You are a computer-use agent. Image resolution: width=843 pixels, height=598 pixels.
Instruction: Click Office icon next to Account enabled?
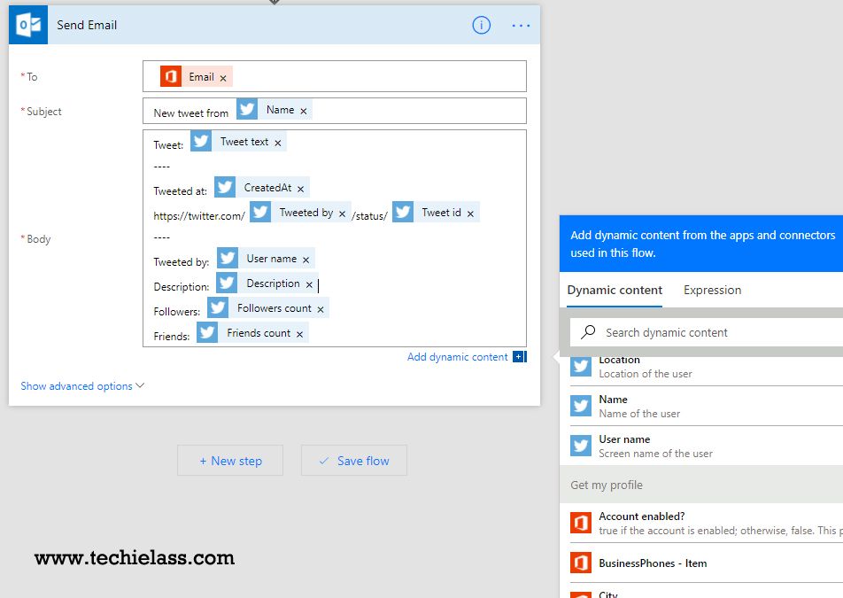click(x=581, y=523)
